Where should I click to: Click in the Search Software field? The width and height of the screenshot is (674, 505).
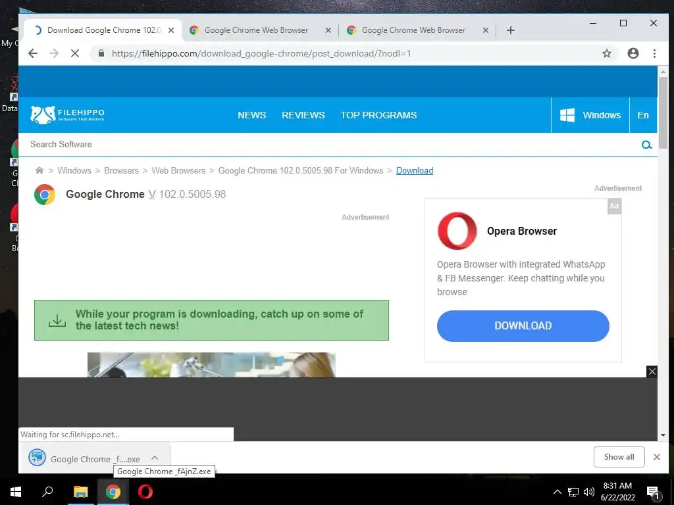coord(331,144)
